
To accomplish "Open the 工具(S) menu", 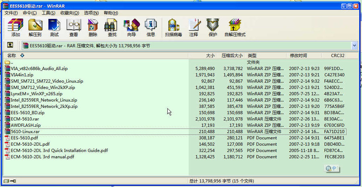I will (x=48, y=13).
